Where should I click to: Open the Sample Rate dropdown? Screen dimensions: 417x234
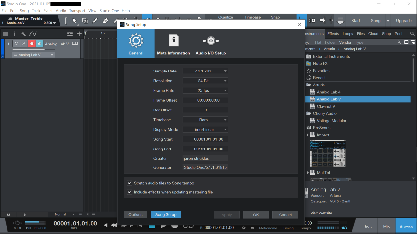point(205,71)
